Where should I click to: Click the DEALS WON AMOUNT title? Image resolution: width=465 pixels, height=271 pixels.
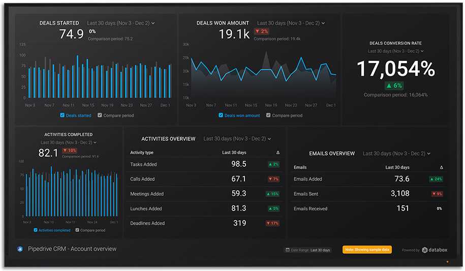pos(223,23)
